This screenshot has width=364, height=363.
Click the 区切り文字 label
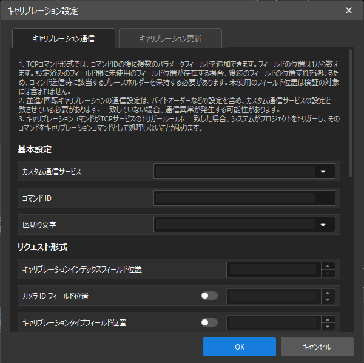coord(39,225)
